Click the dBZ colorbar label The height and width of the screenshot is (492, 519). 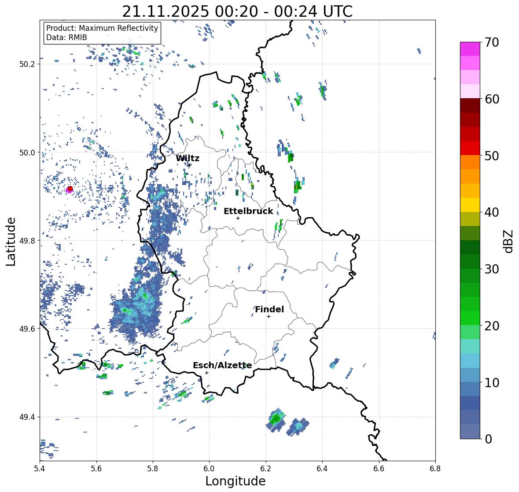point(509,241)
